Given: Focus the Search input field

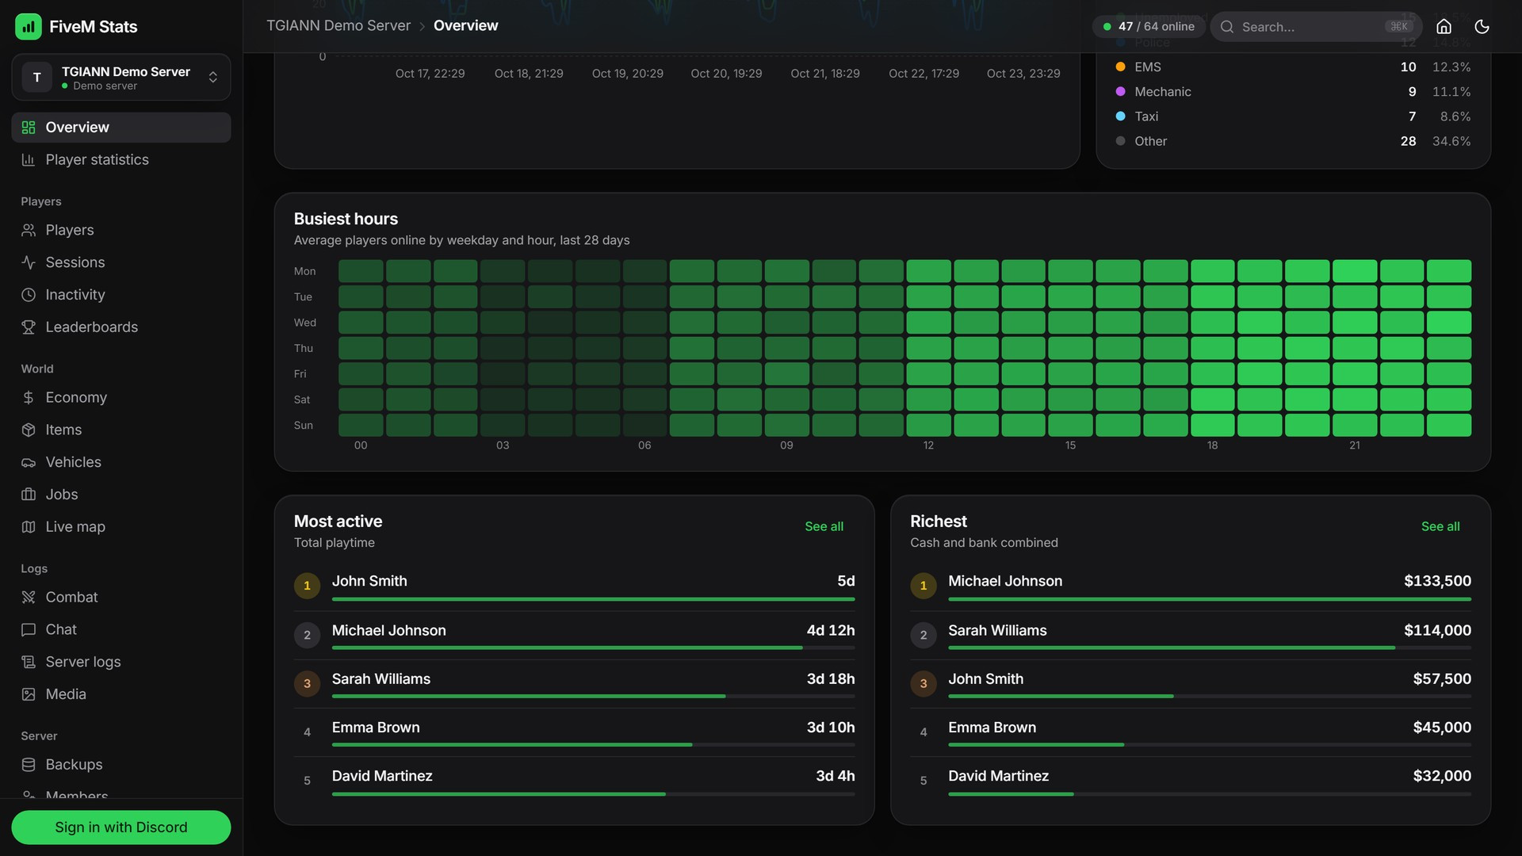Looking at the screenshot, I should [x=1316, y=27].
